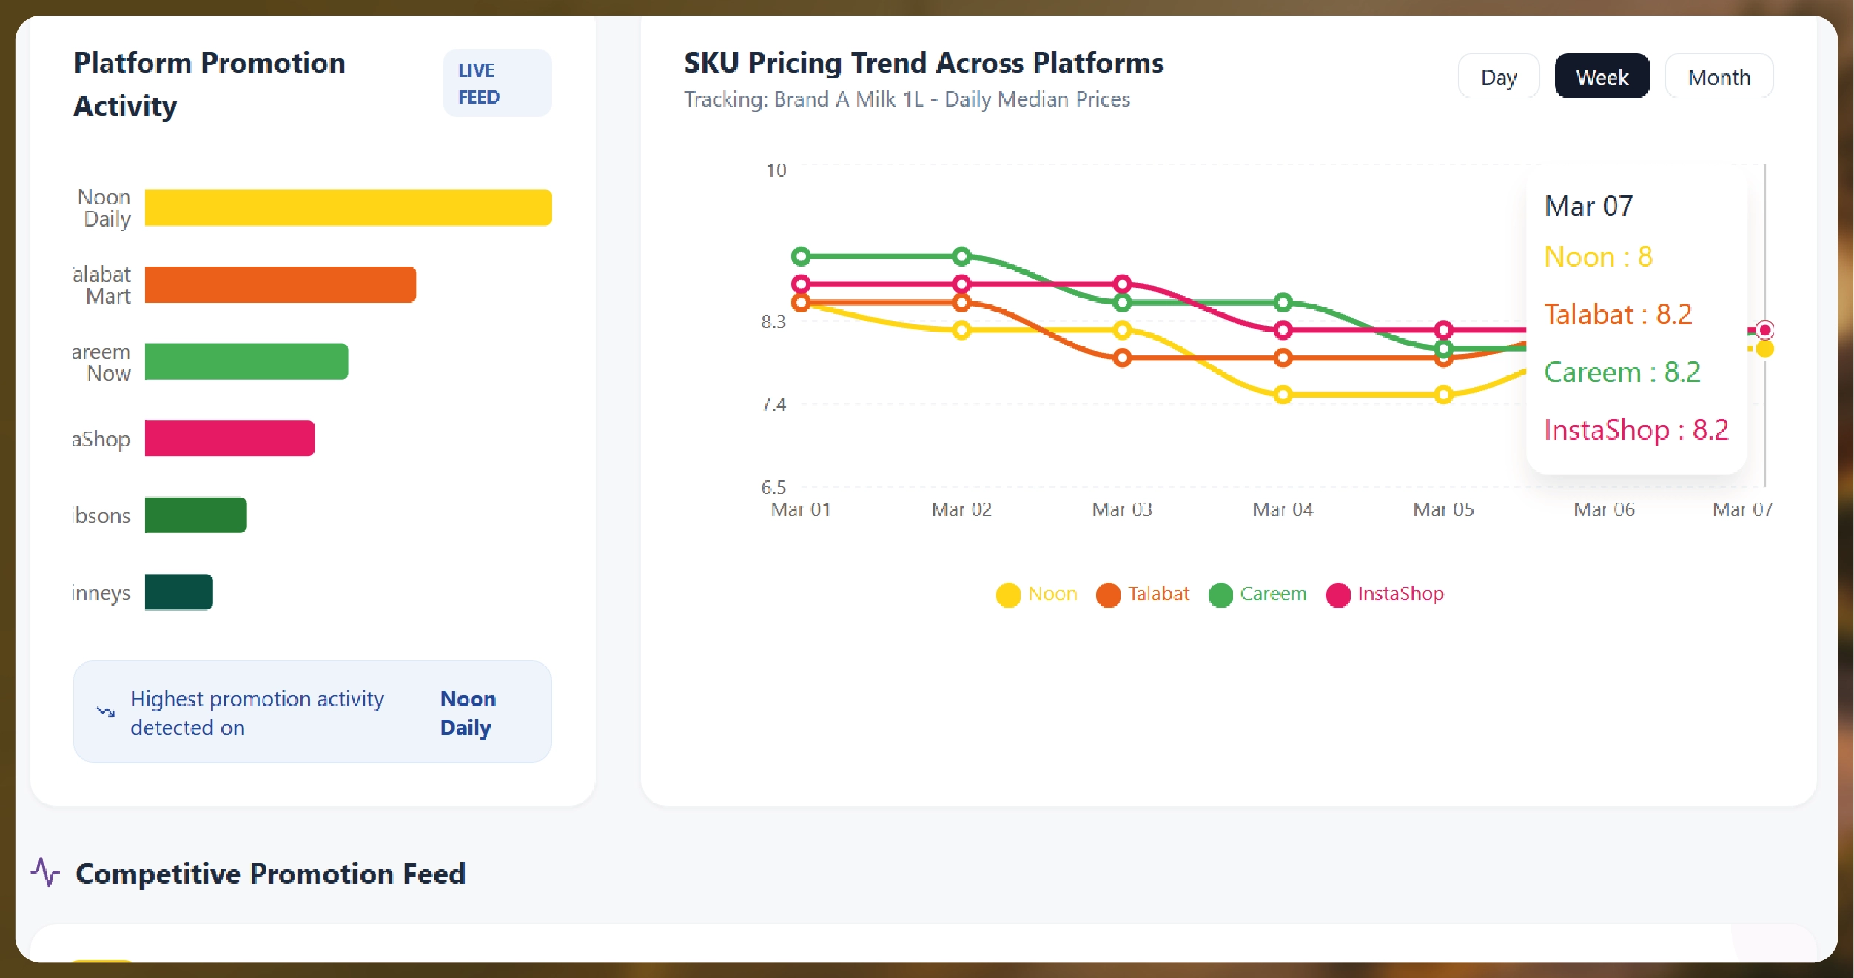Click the green Careem legend dot
The height and width of the screenshot is (978, 1854).
pyautogui.click(x=1221, y=594)
